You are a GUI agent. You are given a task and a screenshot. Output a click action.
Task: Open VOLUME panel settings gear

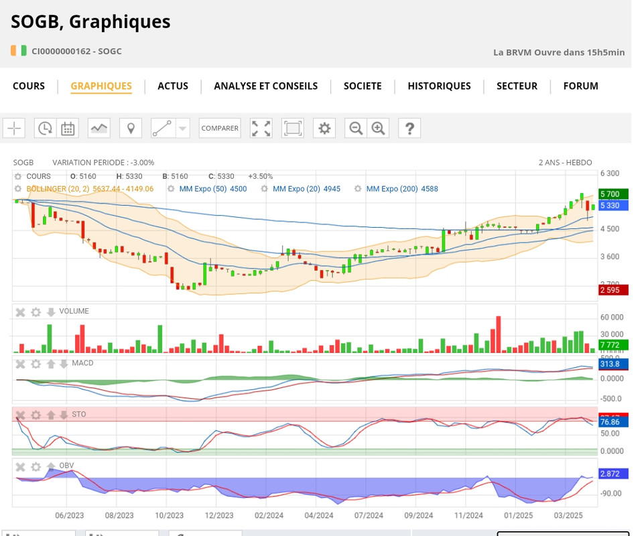(36, 312)
